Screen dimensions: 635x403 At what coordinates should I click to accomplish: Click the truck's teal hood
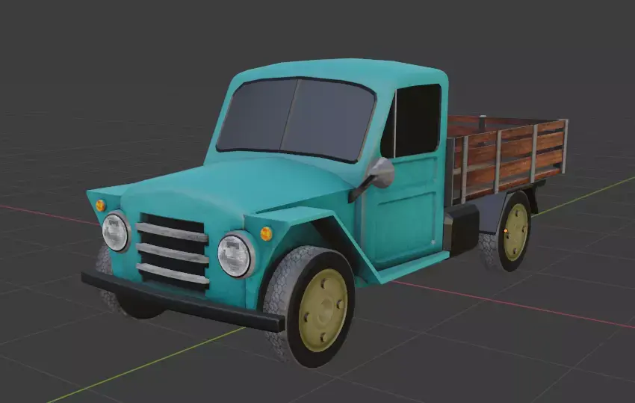click(x=239, y=185)
